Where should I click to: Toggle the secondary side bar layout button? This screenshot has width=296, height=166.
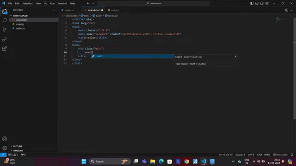(262, 3)
